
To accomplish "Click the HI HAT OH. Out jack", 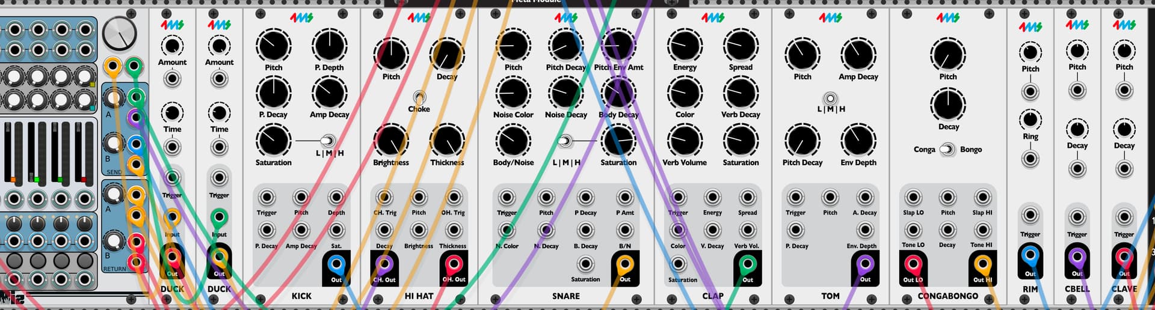I will pyautogui.click(x=454, y=264).
